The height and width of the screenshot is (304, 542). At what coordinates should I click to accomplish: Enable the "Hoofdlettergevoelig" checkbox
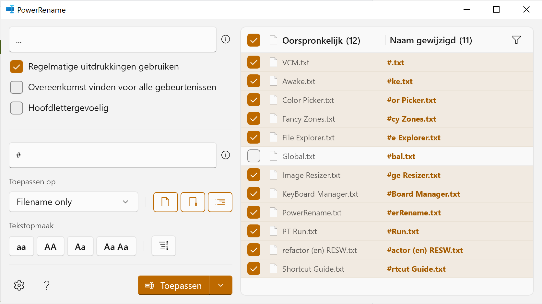16,108
